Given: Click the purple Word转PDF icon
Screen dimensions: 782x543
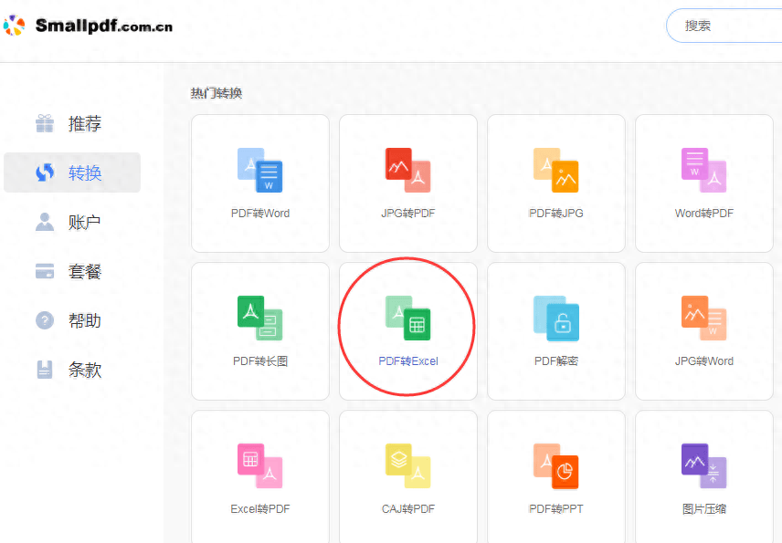Looking at the screenshot, I should 704,170.
